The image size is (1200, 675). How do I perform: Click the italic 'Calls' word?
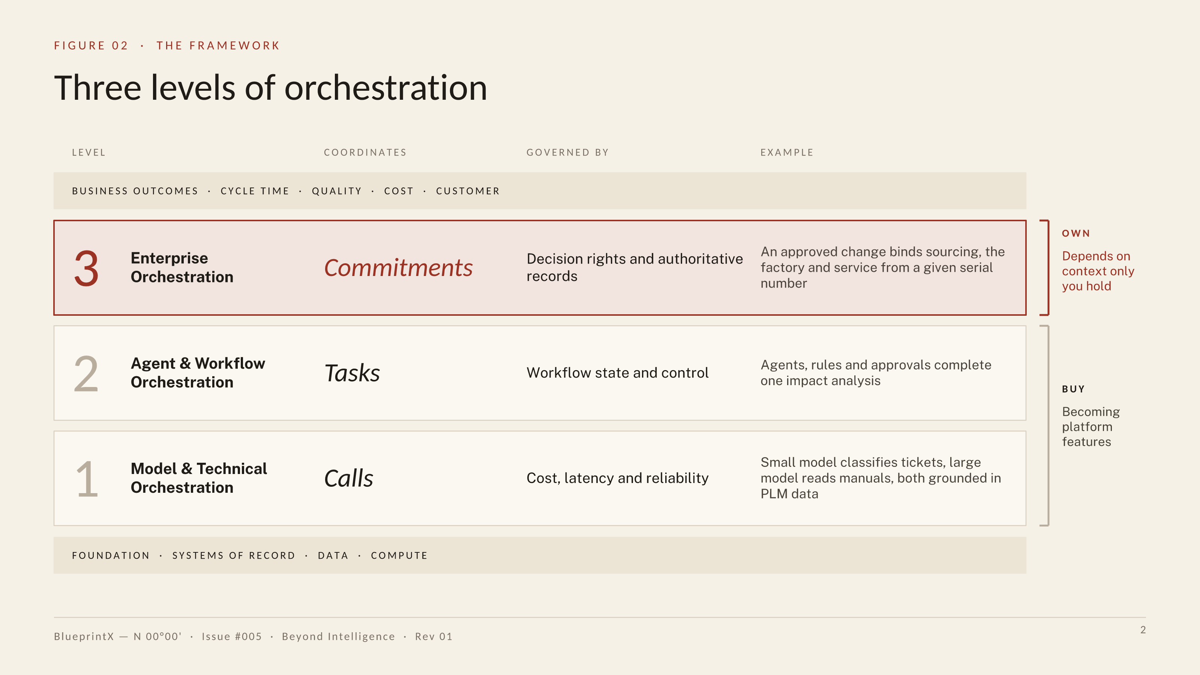[348, 478]
